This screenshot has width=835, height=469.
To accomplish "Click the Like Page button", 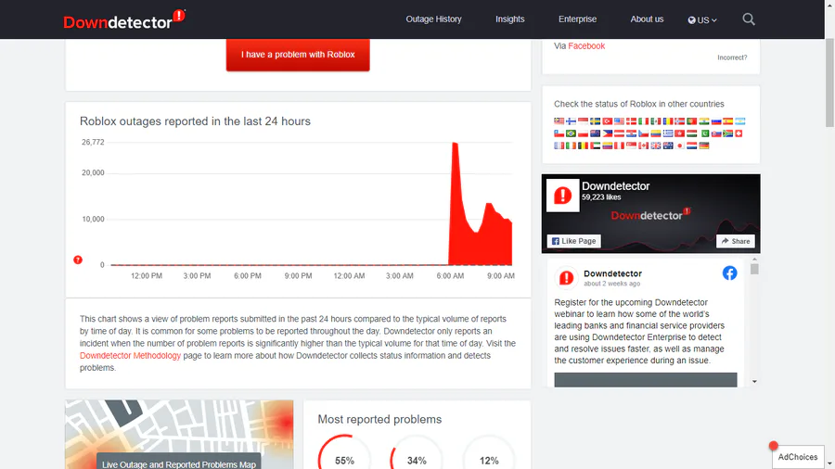I will point(574,241).
